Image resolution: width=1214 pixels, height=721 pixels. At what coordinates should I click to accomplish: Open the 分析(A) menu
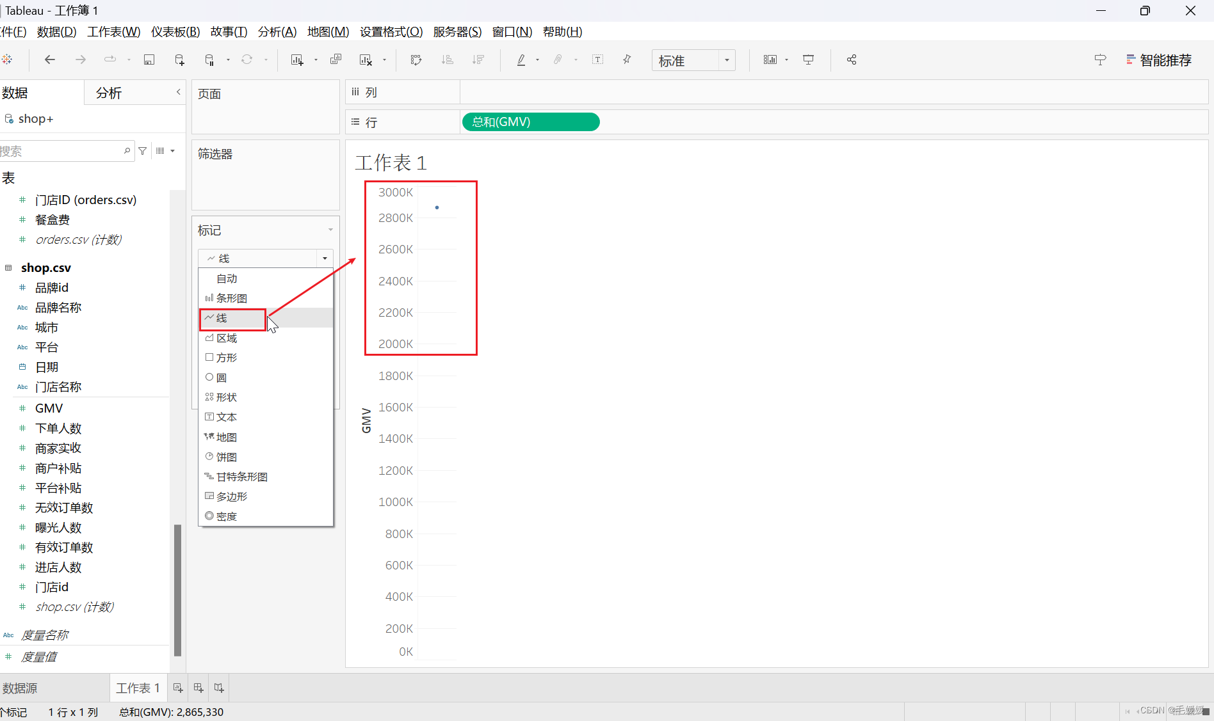click(277, 31)
